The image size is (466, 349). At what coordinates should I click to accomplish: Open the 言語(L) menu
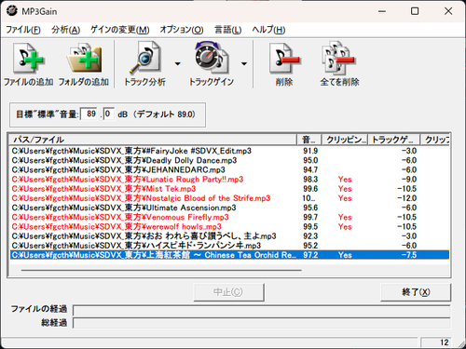[227, 30]
